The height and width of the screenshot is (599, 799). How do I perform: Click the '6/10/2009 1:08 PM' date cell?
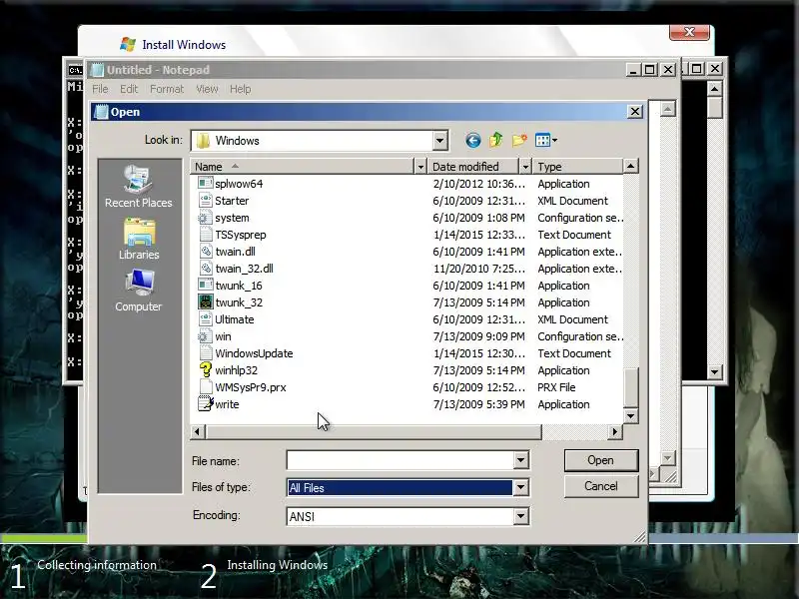(478, 218)
